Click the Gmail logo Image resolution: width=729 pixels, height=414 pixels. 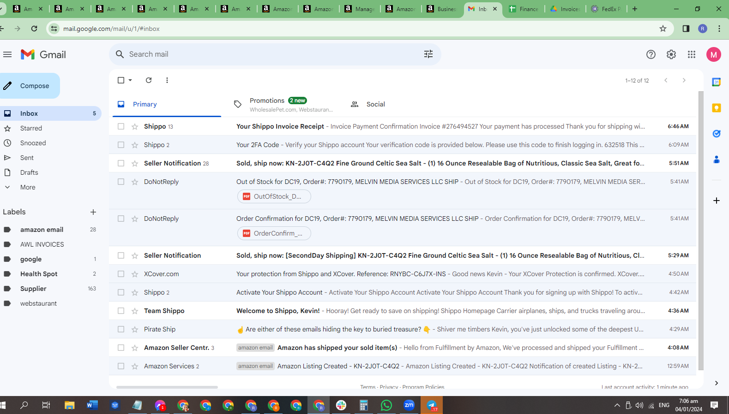pyautogui.click(x=43, y=54)
